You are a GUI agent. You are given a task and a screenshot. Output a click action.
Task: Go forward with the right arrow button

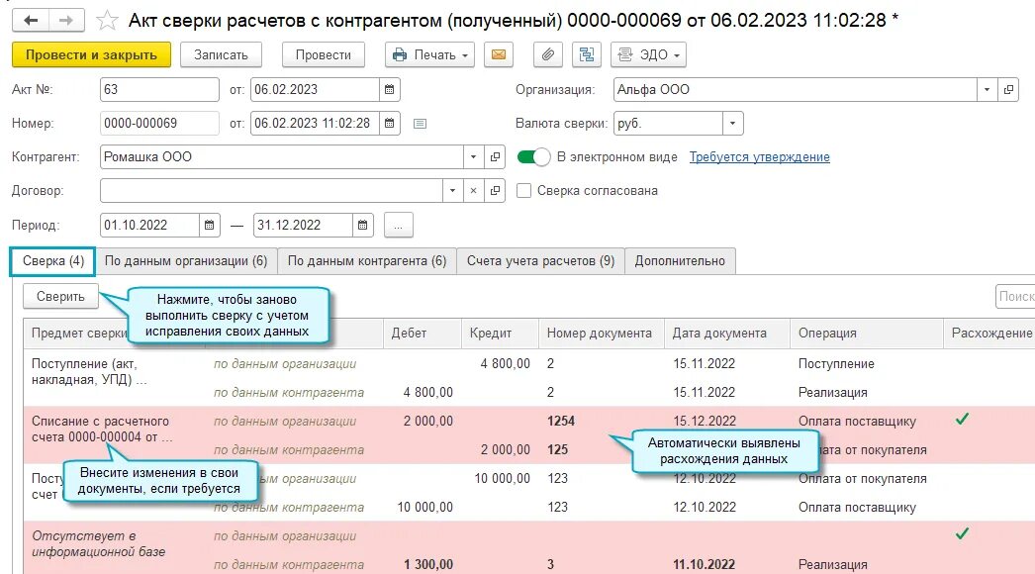tap(66, 21)
